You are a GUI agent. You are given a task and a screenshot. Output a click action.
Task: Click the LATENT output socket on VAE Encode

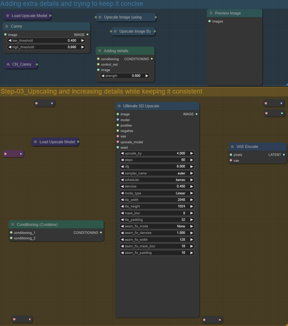(x=284, y=155)
